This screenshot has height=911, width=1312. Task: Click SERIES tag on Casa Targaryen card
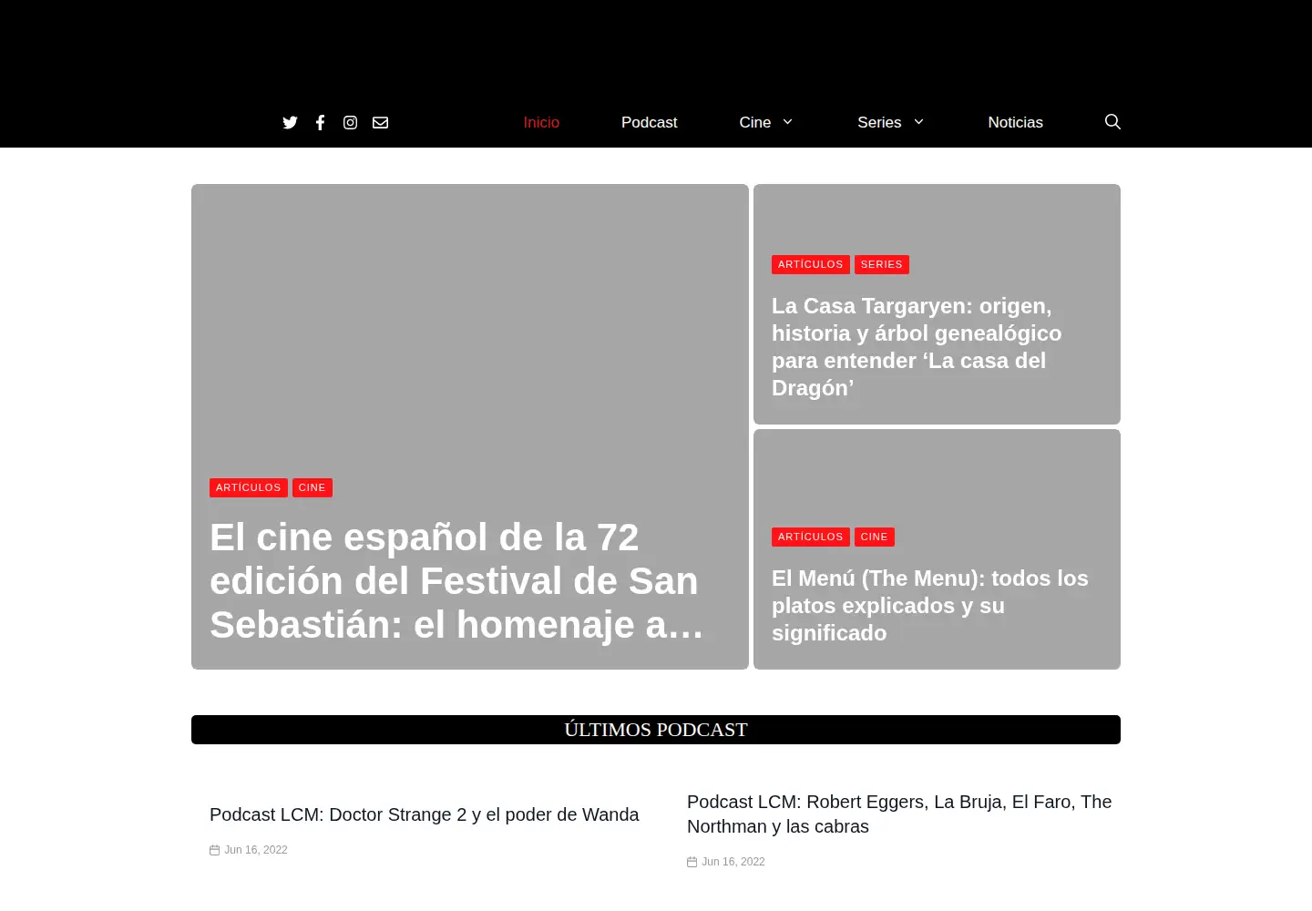click(882, 265)
